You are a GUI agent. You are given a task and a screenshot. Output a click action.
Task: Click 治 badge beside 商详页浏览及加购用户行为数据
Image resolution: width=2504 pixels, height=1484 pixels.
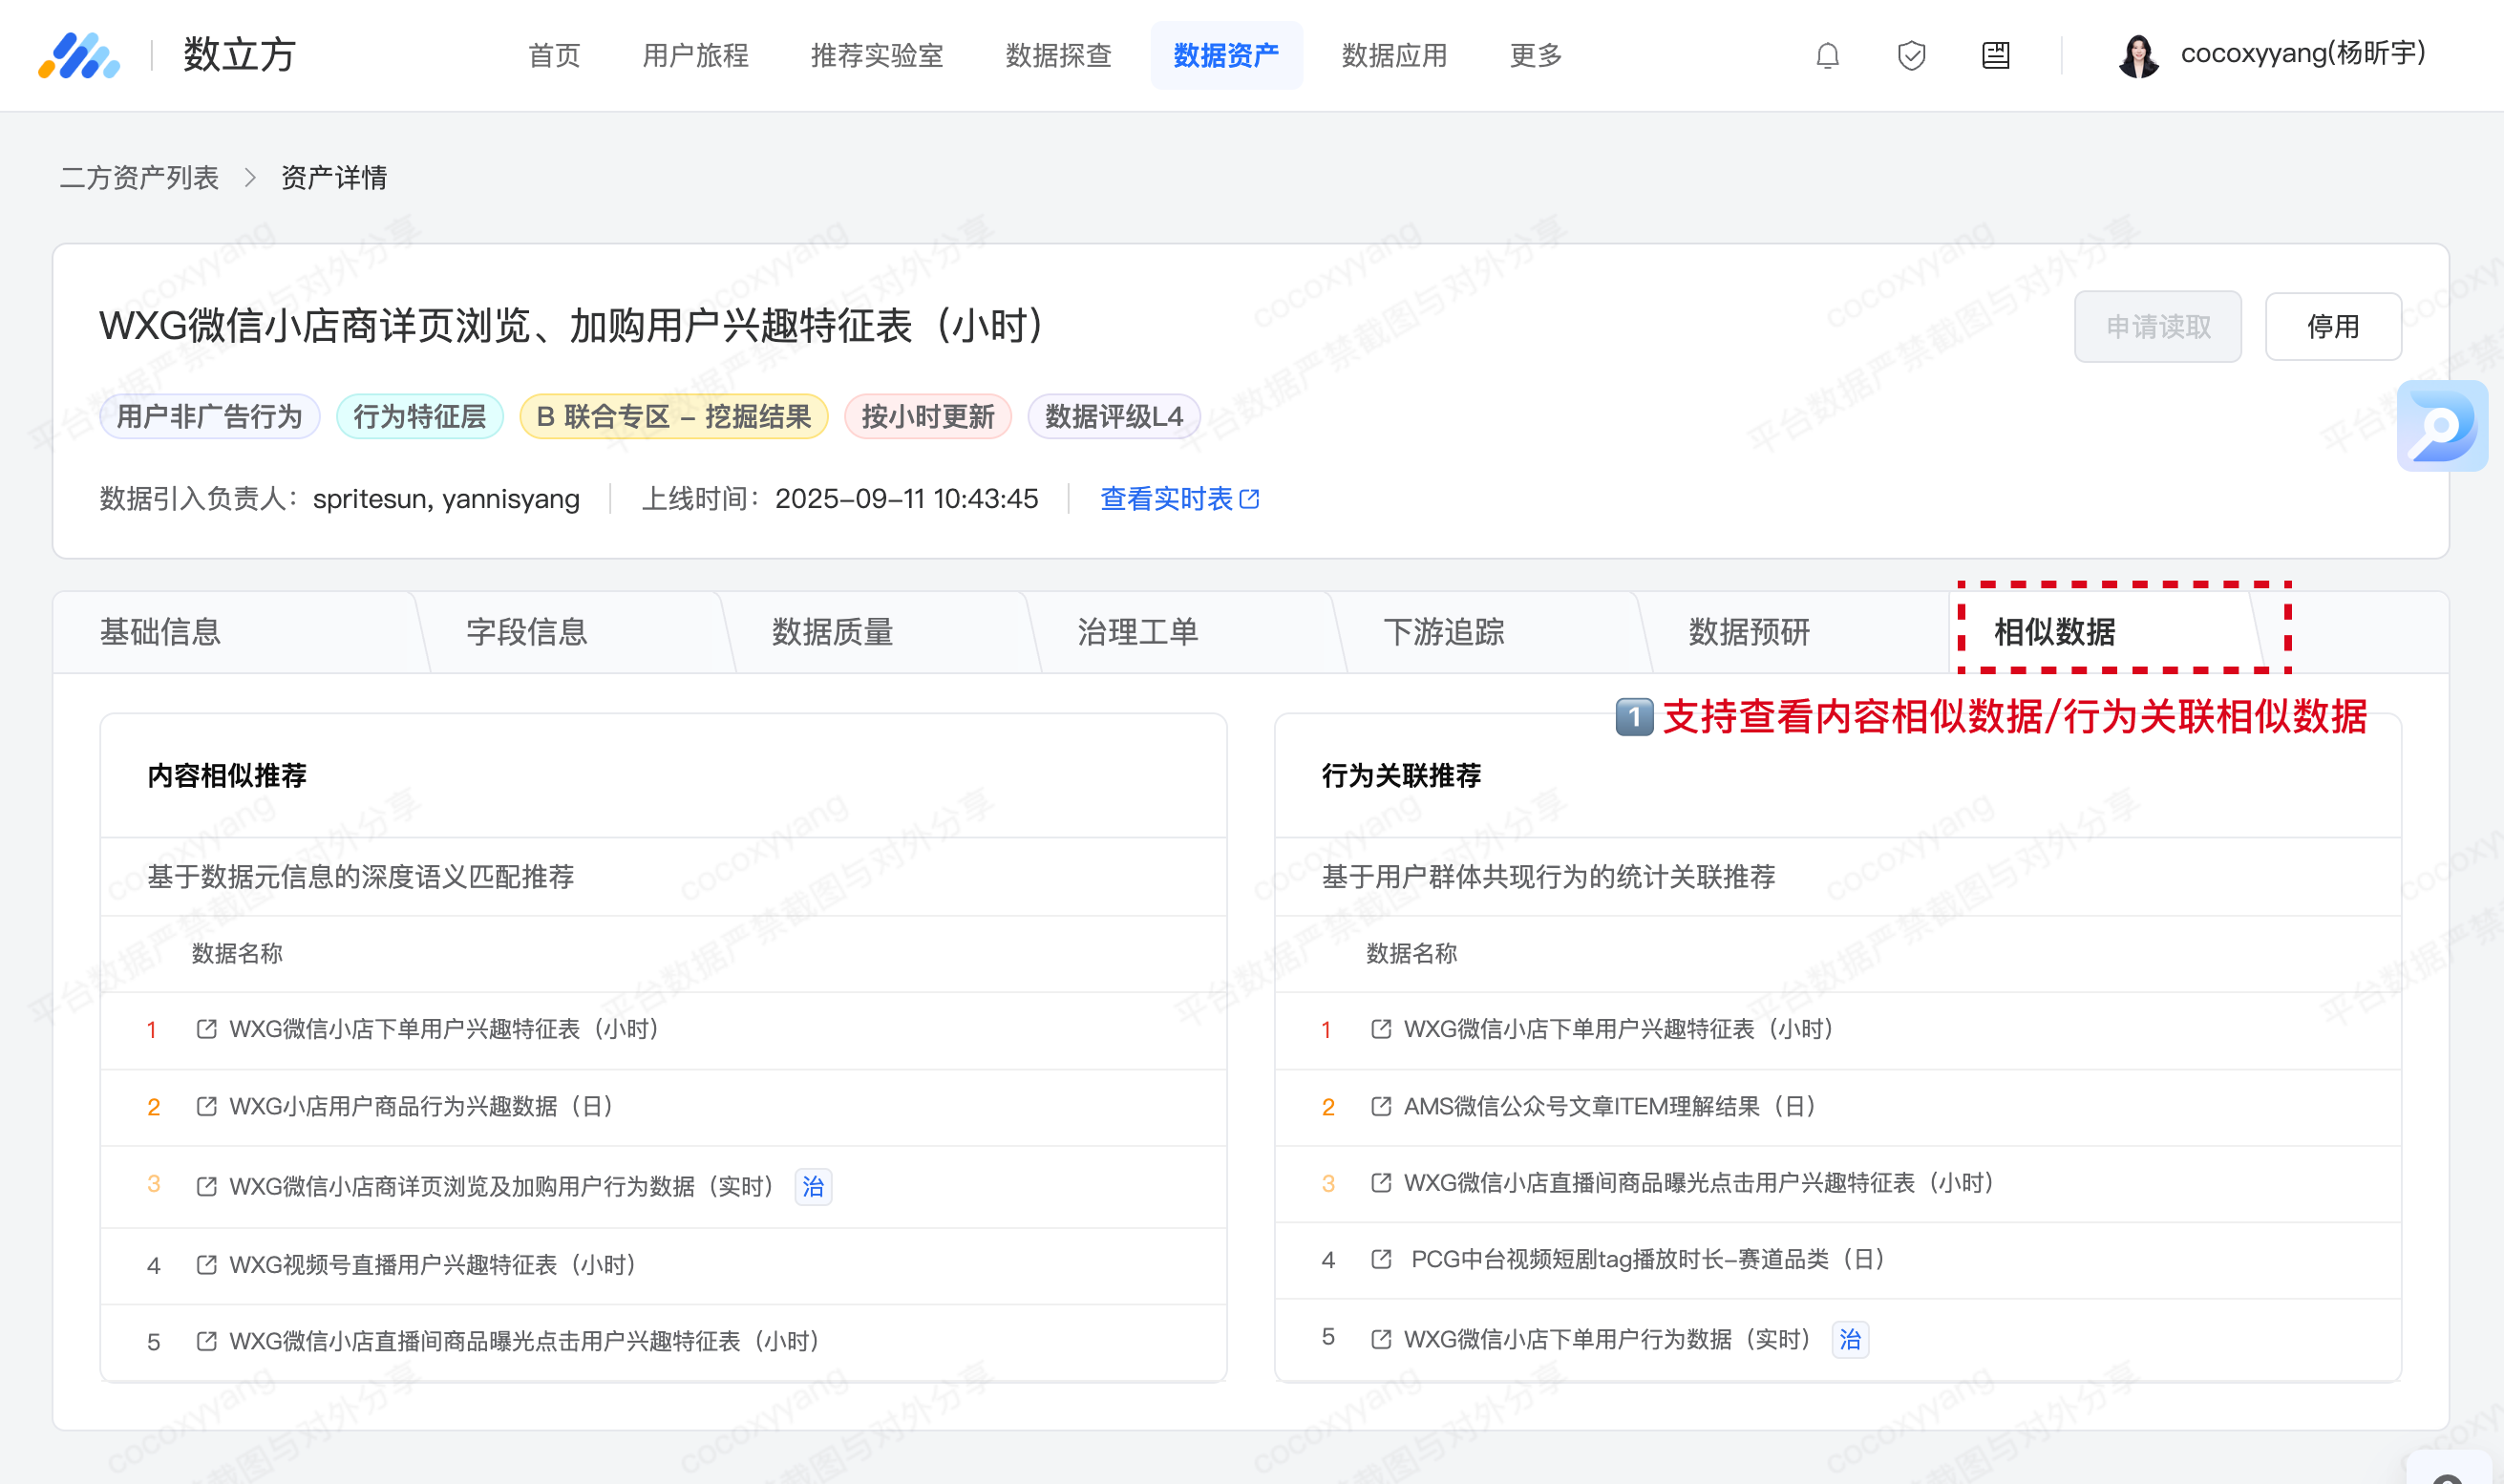point(813,1186)
